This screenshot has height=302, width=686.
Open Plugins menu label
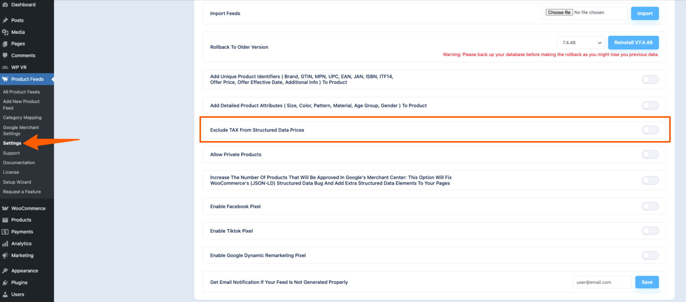point(19,283)
